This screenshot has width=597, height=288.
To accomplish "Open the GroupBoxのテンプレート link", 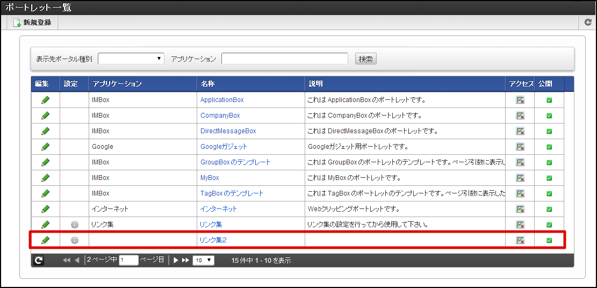I will click(235, 162).
